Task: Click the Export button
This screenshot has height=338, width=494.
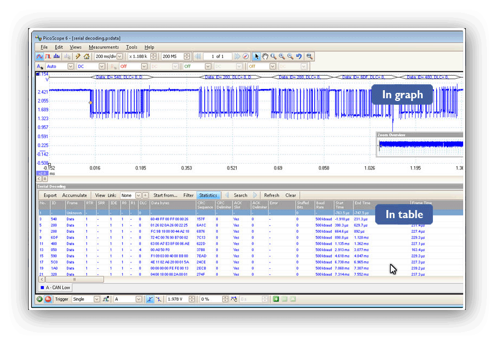Action: pyautogui.click(x=50, y=195)
